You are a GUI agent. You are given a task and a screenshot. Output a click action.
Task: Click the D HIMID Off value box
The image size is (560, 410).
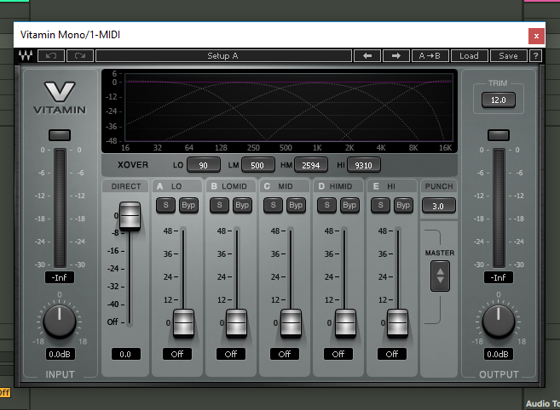338,354
